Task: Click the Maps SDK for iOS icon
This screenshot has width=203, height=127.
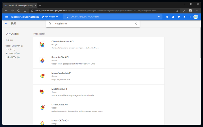Action: [42, 123]
